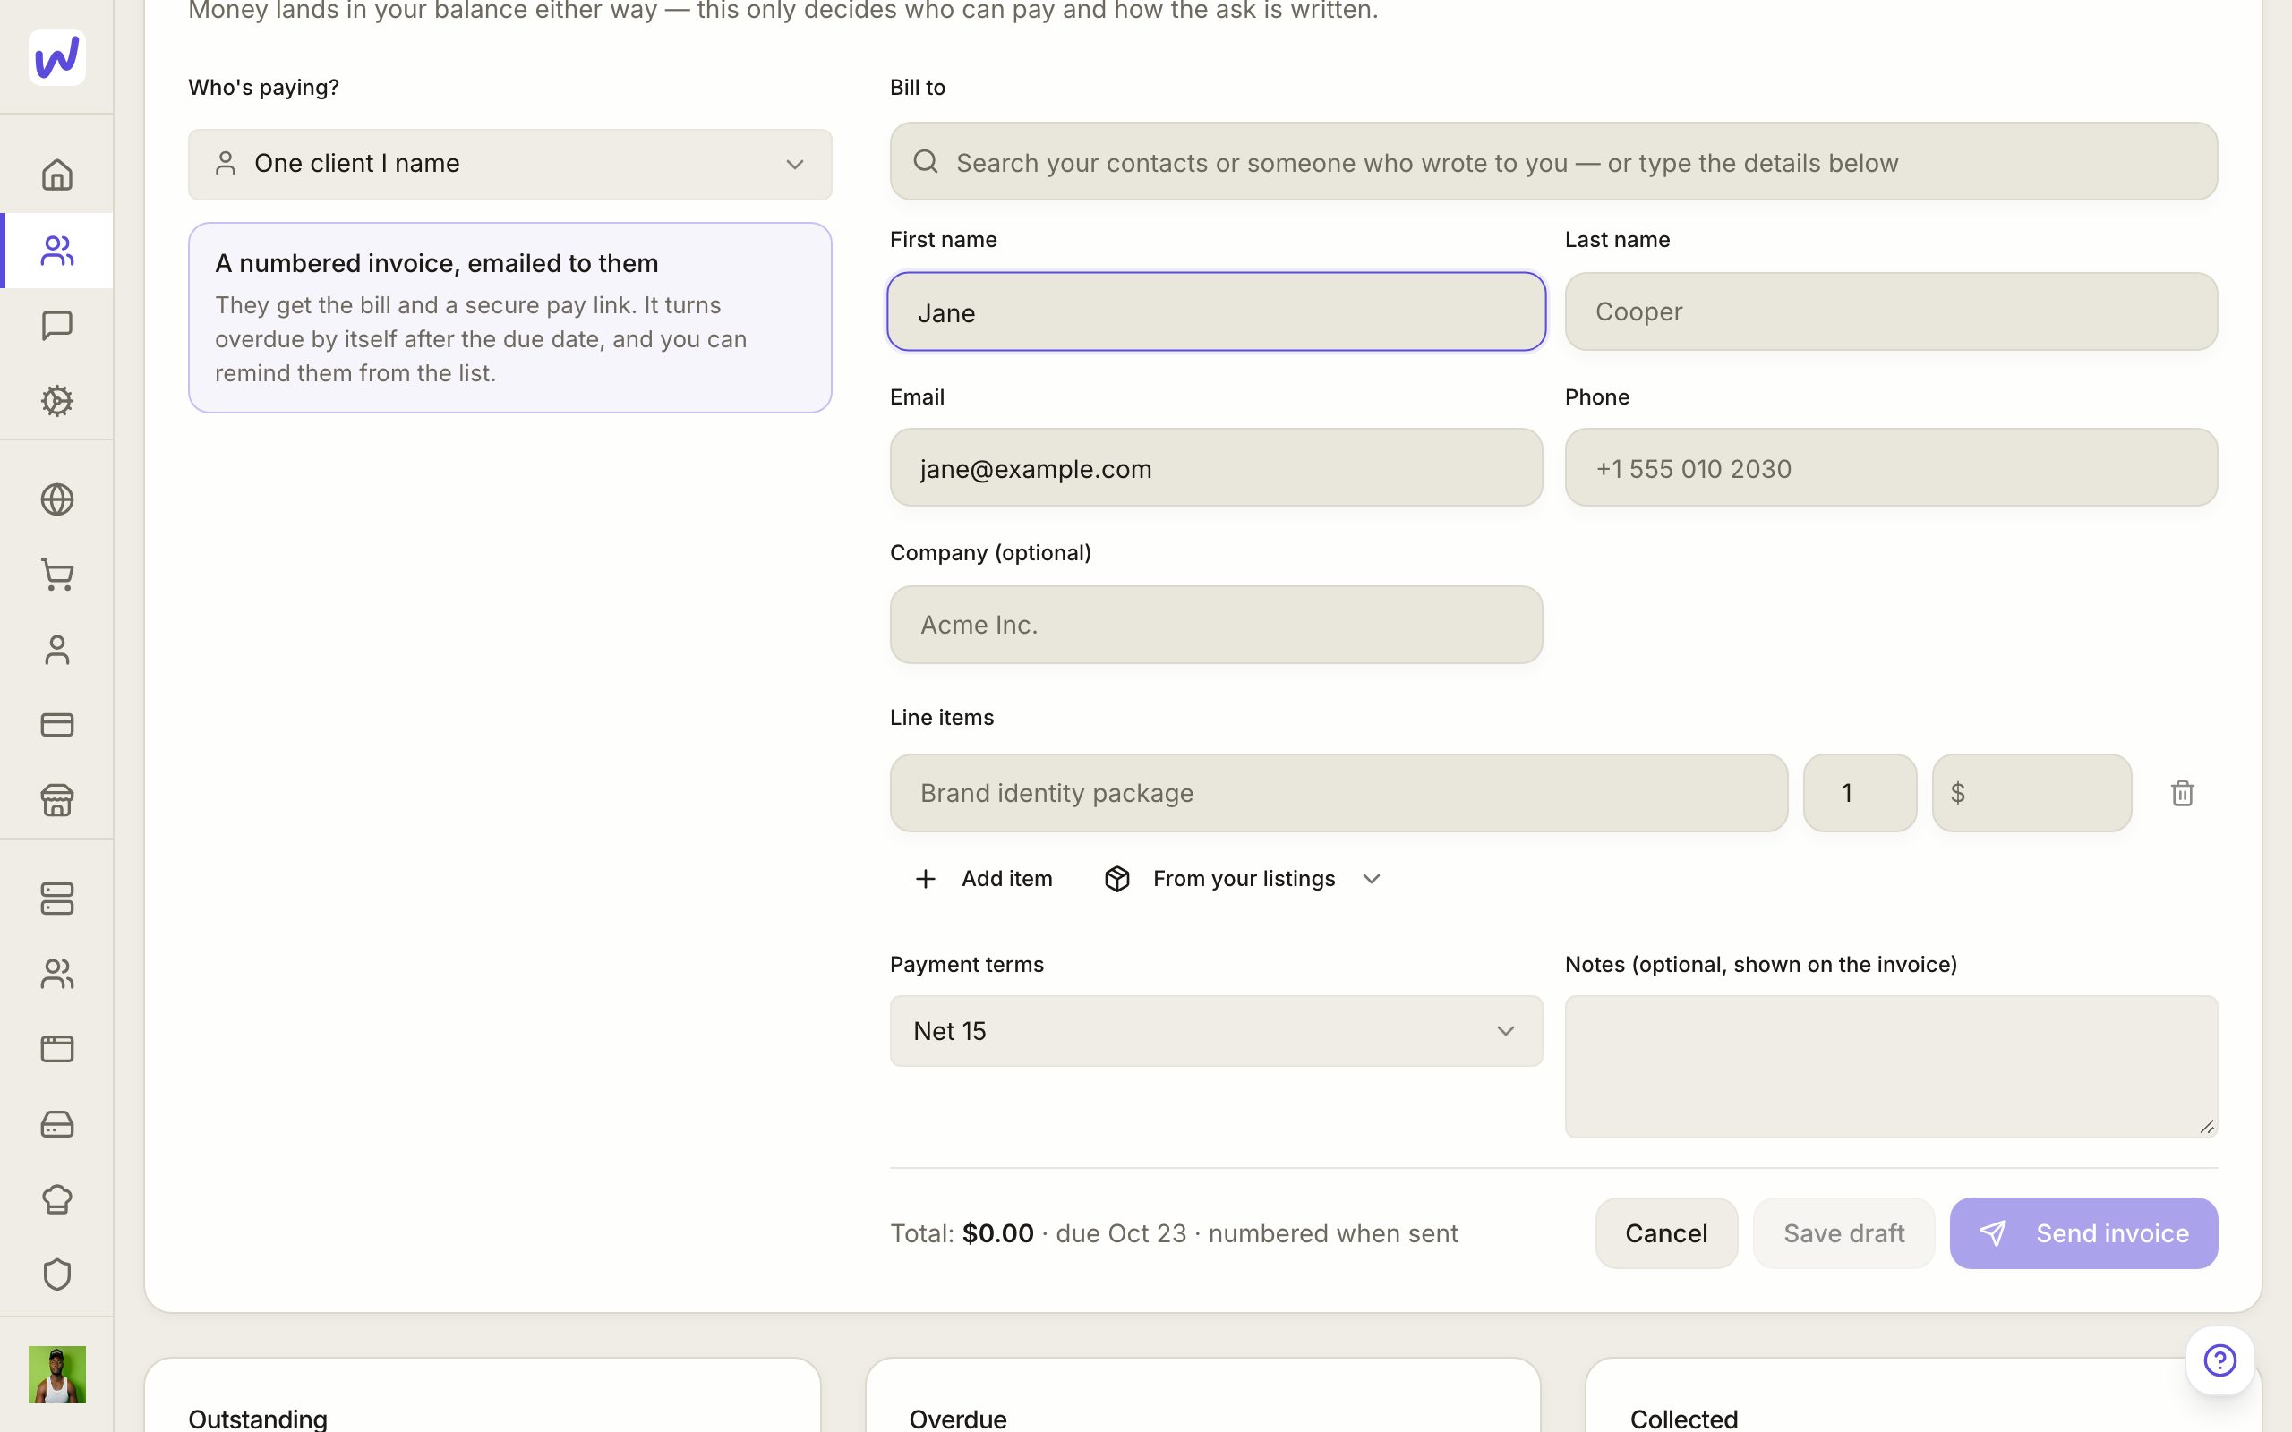Open the shopping cart icon
The image size is (2292, 1432).
(x=56, y=575)
